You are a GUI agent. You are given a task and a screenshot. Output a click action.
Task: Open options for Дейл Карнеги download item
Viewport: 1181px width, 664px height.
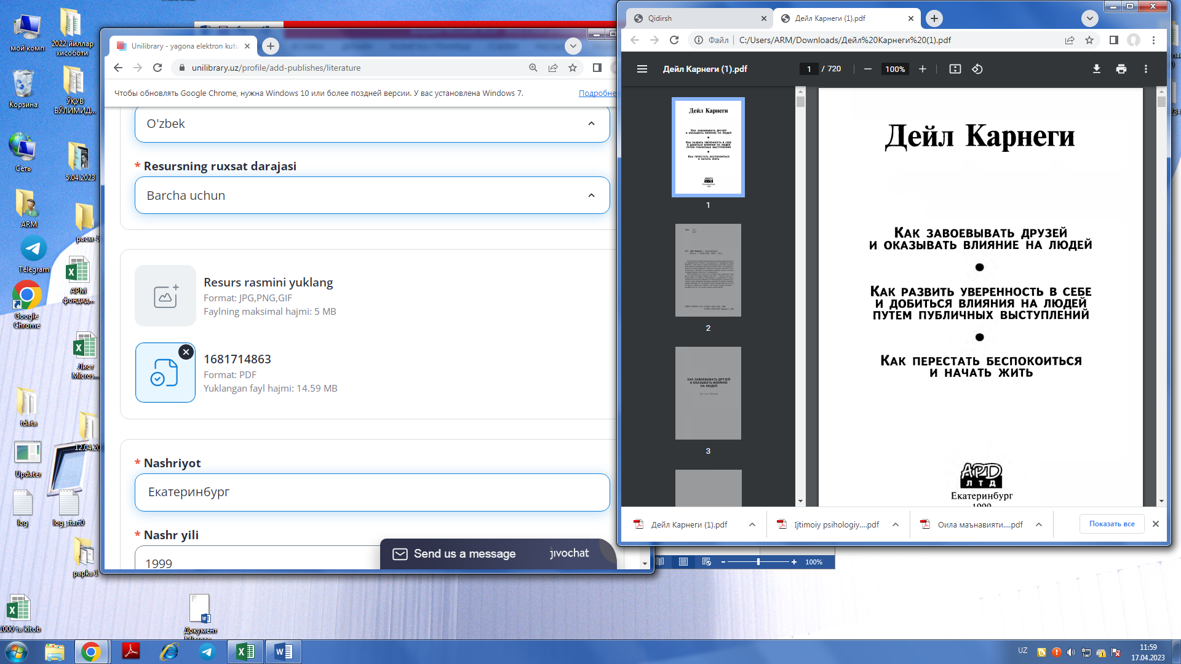[x=752, y=524]
